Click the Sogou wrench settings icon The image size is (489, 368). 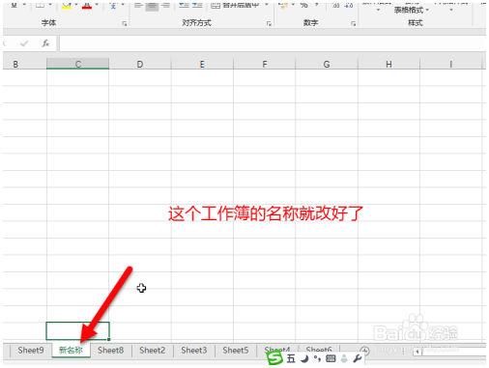(x=357, y=358)
